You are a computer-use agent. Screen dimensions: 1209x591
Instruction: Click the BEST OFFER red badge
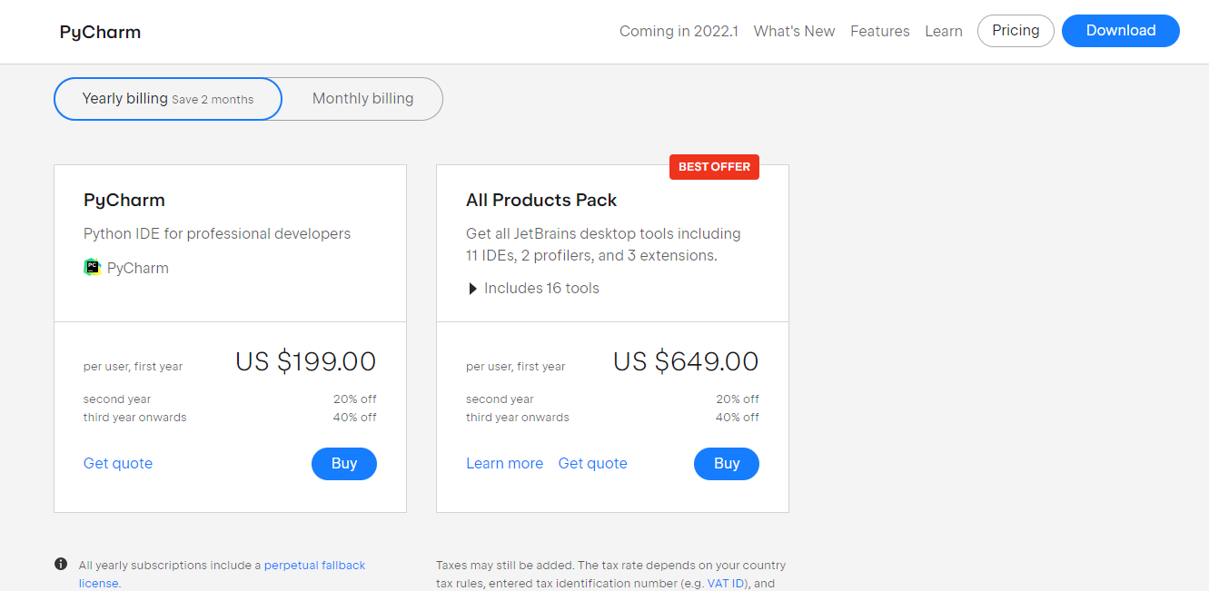(x=714, y=167)
